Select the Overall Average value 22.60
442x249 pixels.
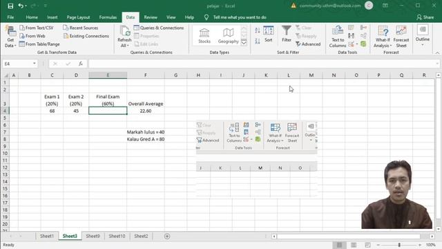146,111
